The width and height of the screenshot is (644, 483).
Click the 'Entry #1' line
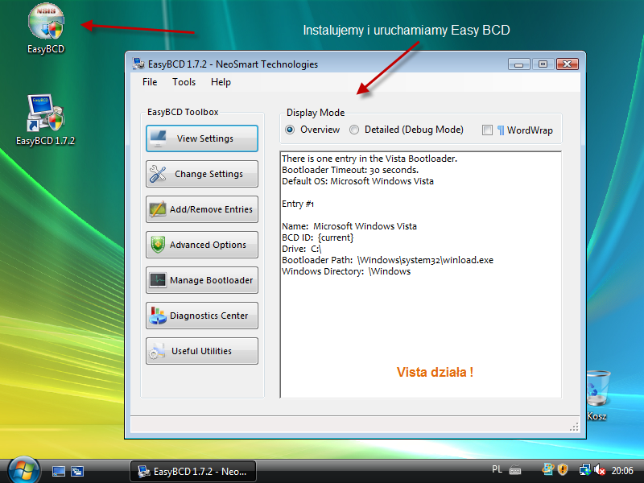click(298, 204)
